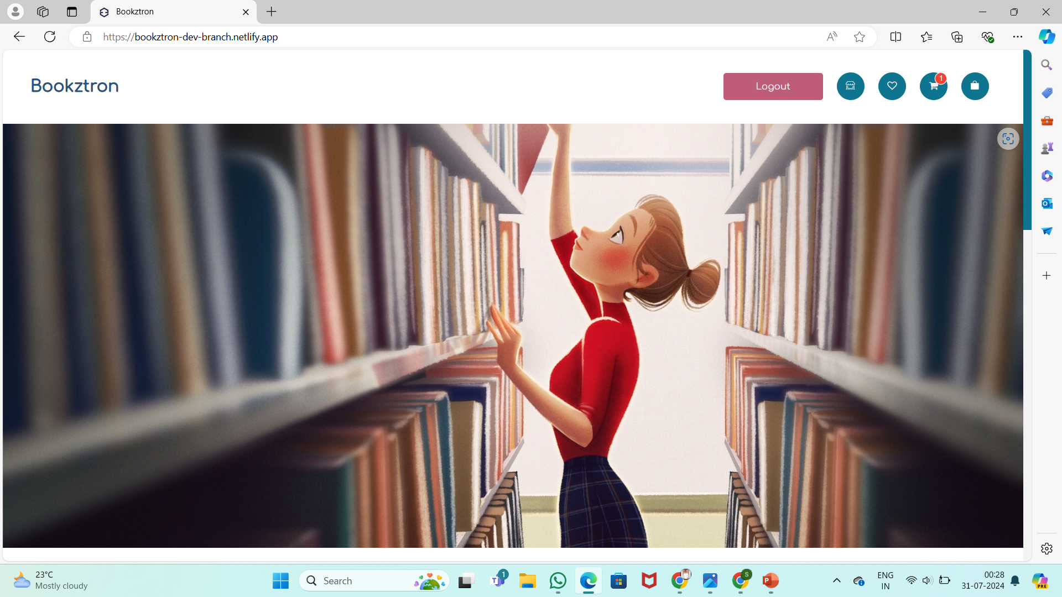1062x597 pixels.
Task: Open Settings and more ellipsis menu
Action: [x=1017, y=37]
